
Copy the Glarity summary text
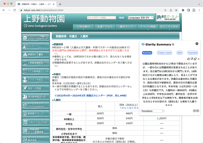coord(195,59)
